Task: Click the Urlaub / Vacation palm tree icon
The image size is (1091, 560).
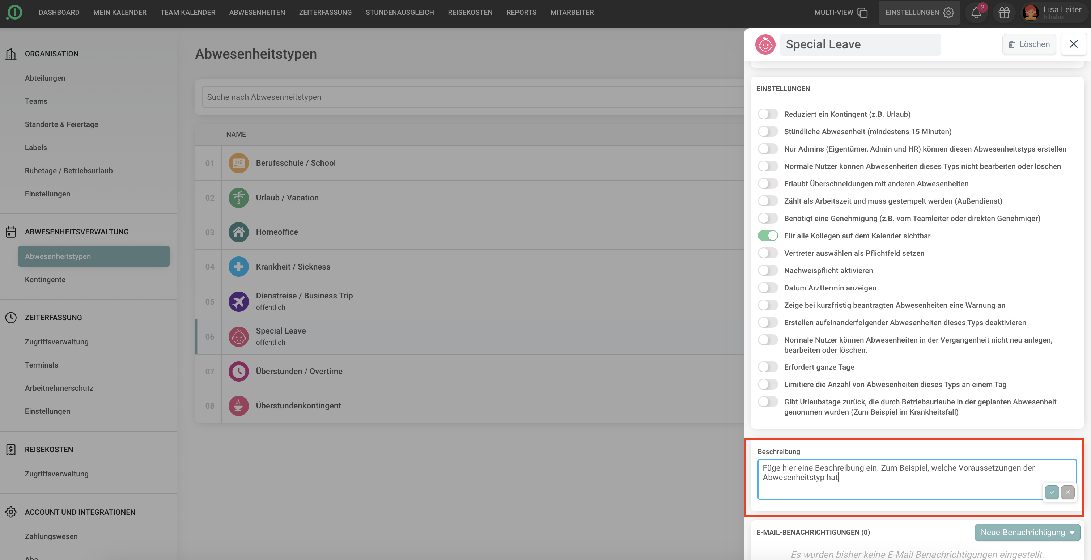Action: (x=238, y=198)
